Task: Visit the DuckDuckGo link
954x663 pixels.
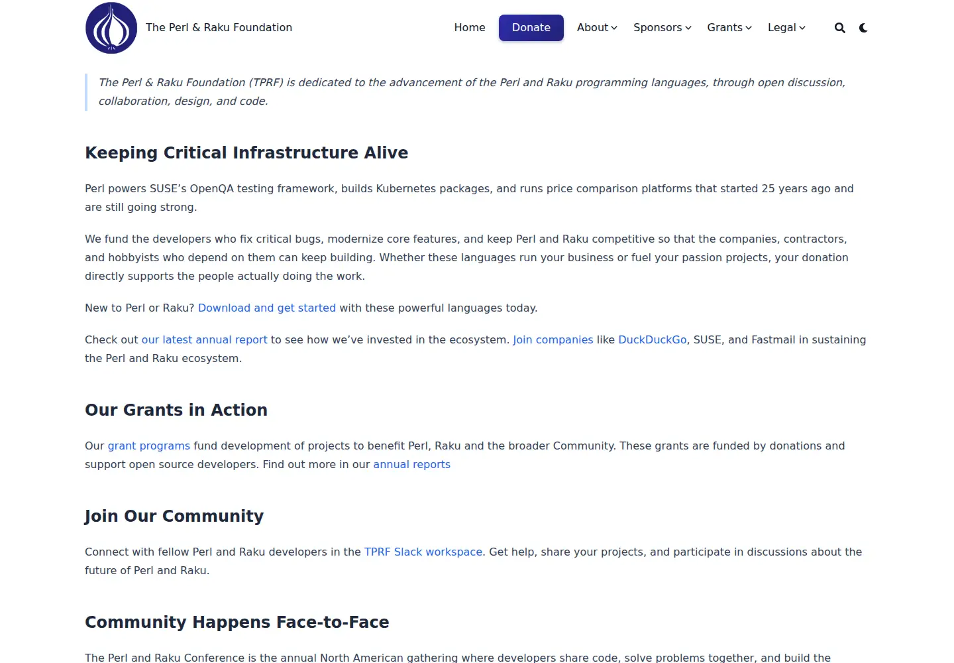Action: 653,339
